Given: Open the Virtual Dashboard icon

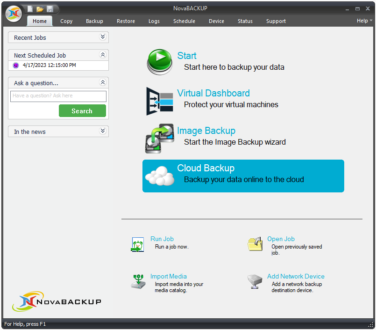Looking at the screenshot, I should 160,100.
